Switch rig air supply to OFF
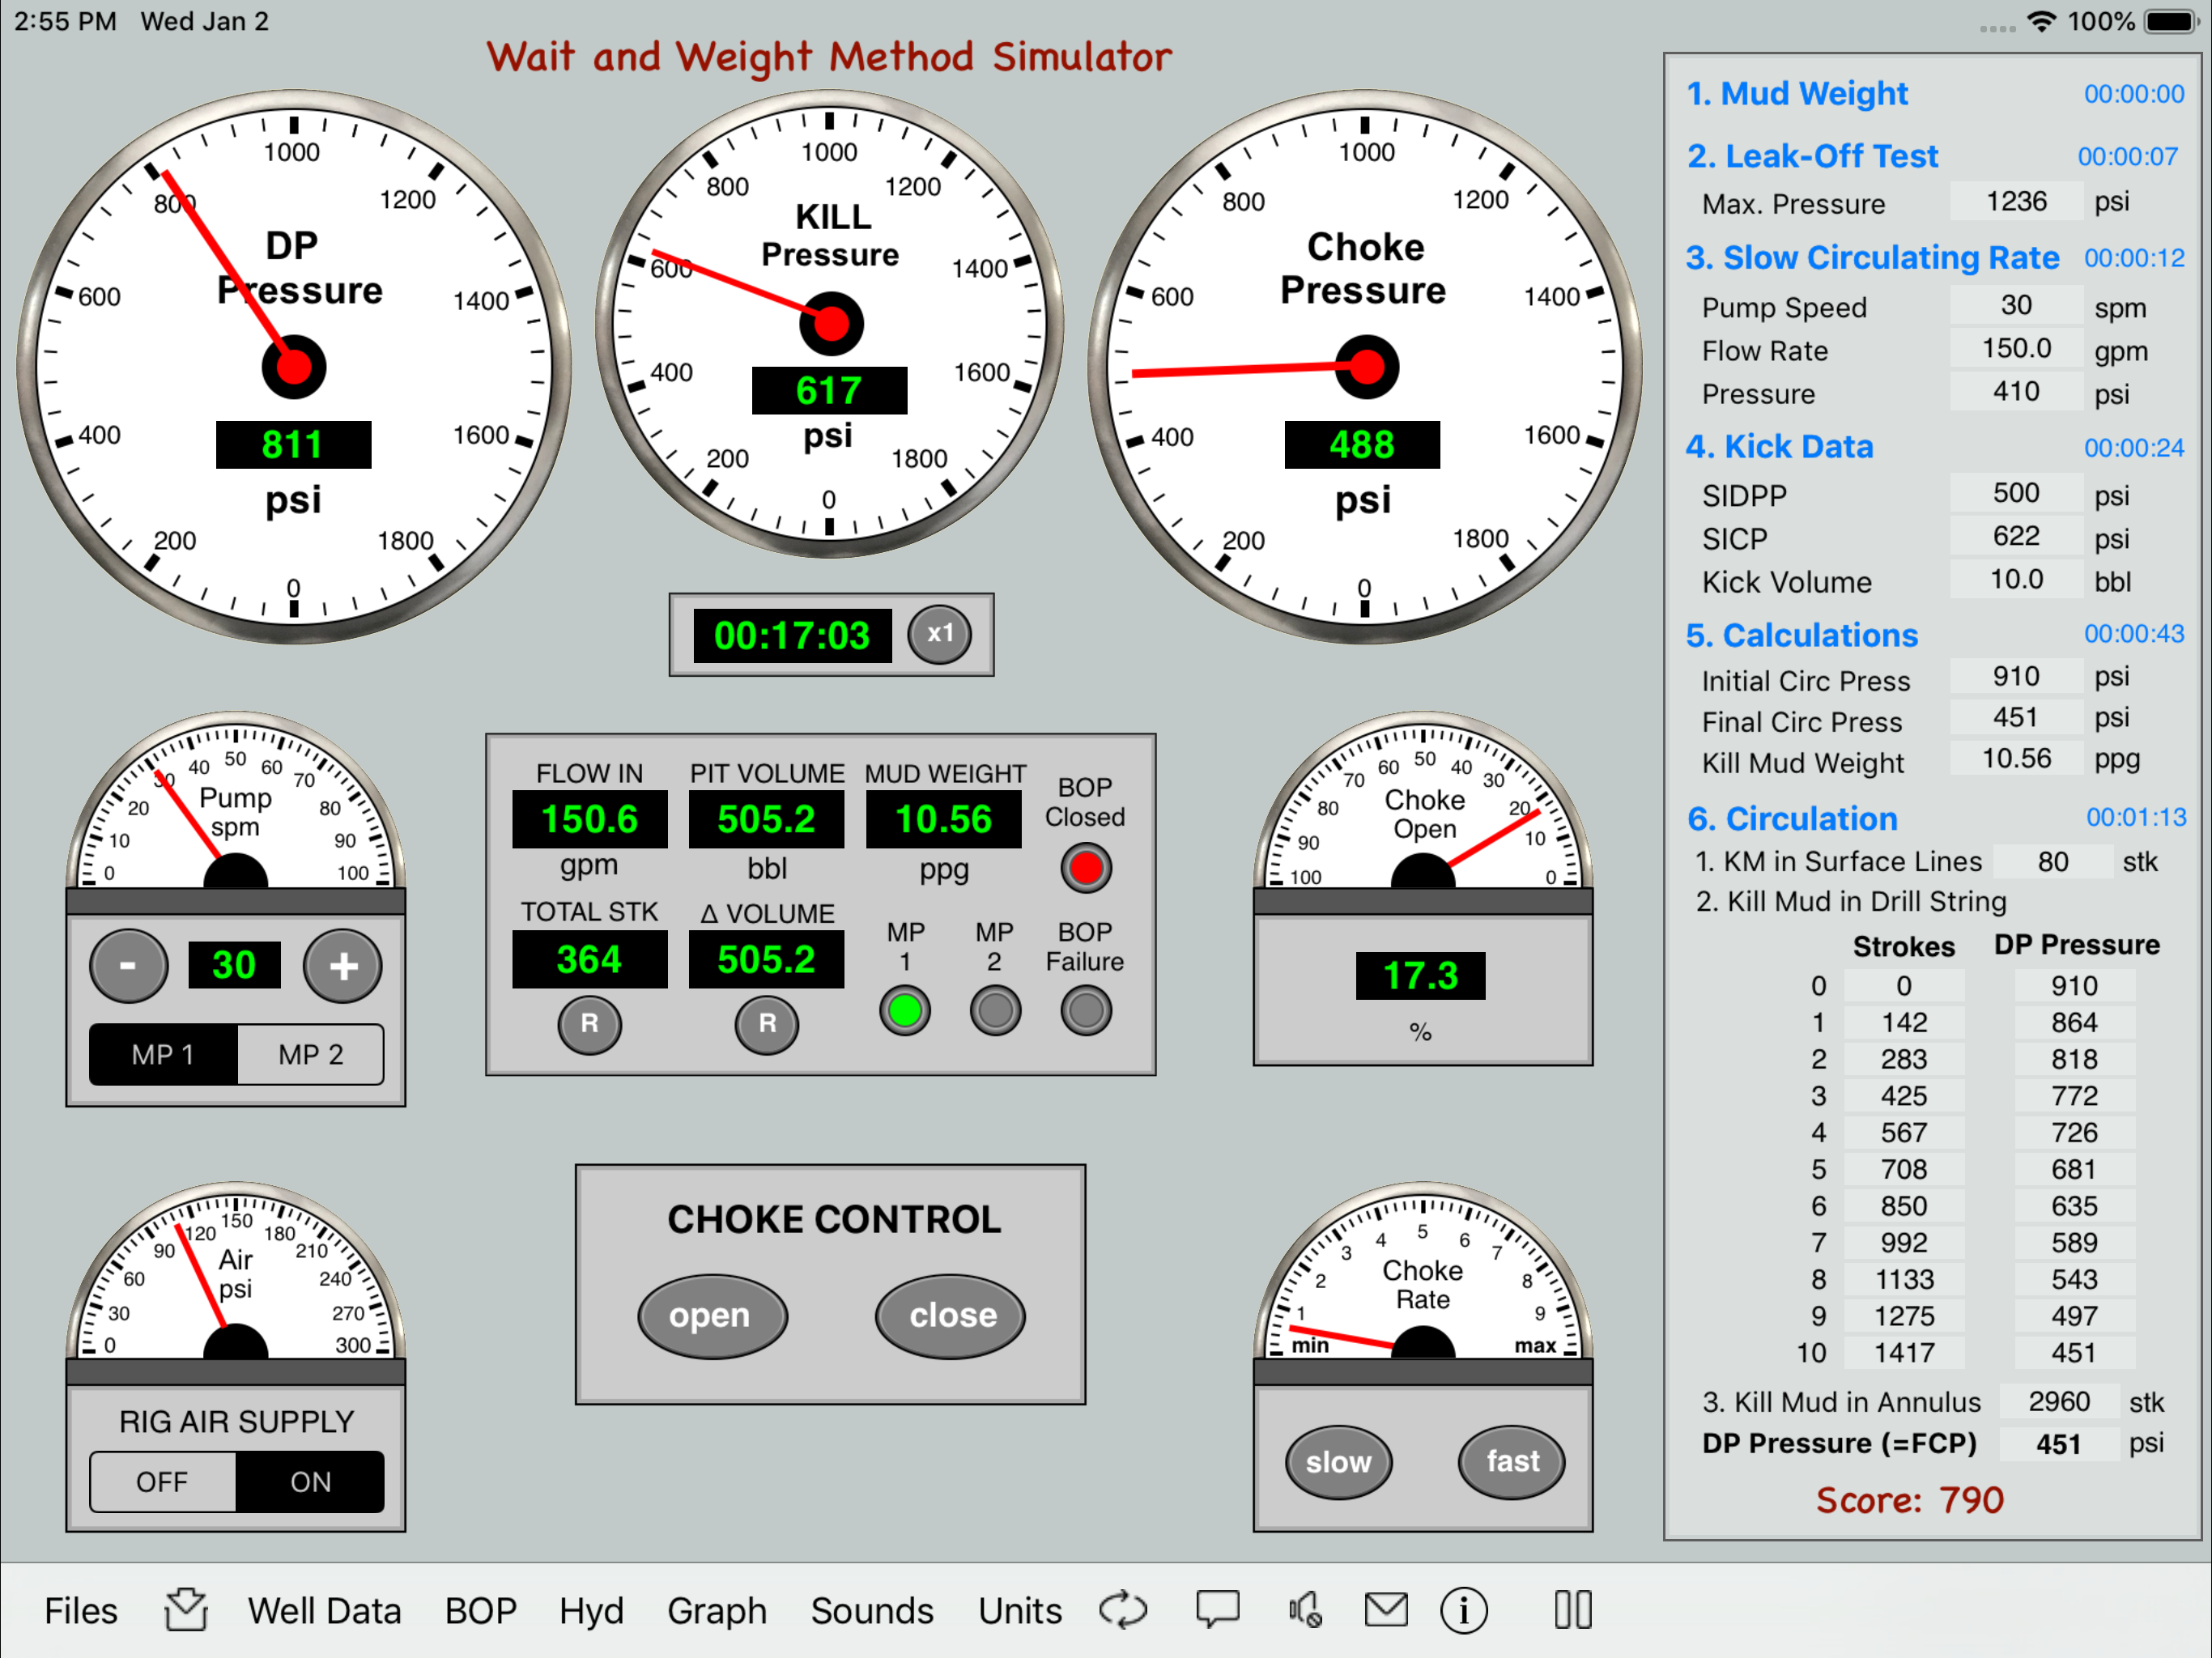The width and height of the screenshot is (2212, 1658). (x=162, y=1482)
